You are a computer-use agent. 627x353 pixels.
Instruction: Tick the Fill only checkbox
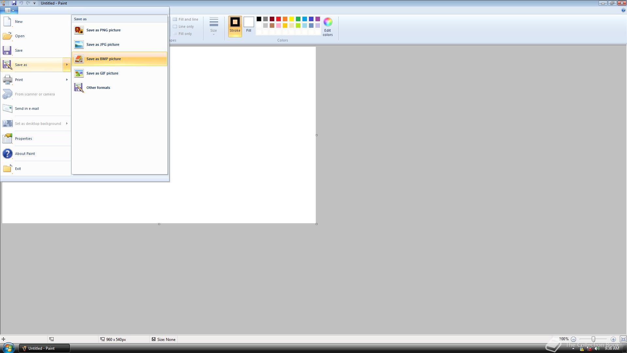(x=175, y=34)
